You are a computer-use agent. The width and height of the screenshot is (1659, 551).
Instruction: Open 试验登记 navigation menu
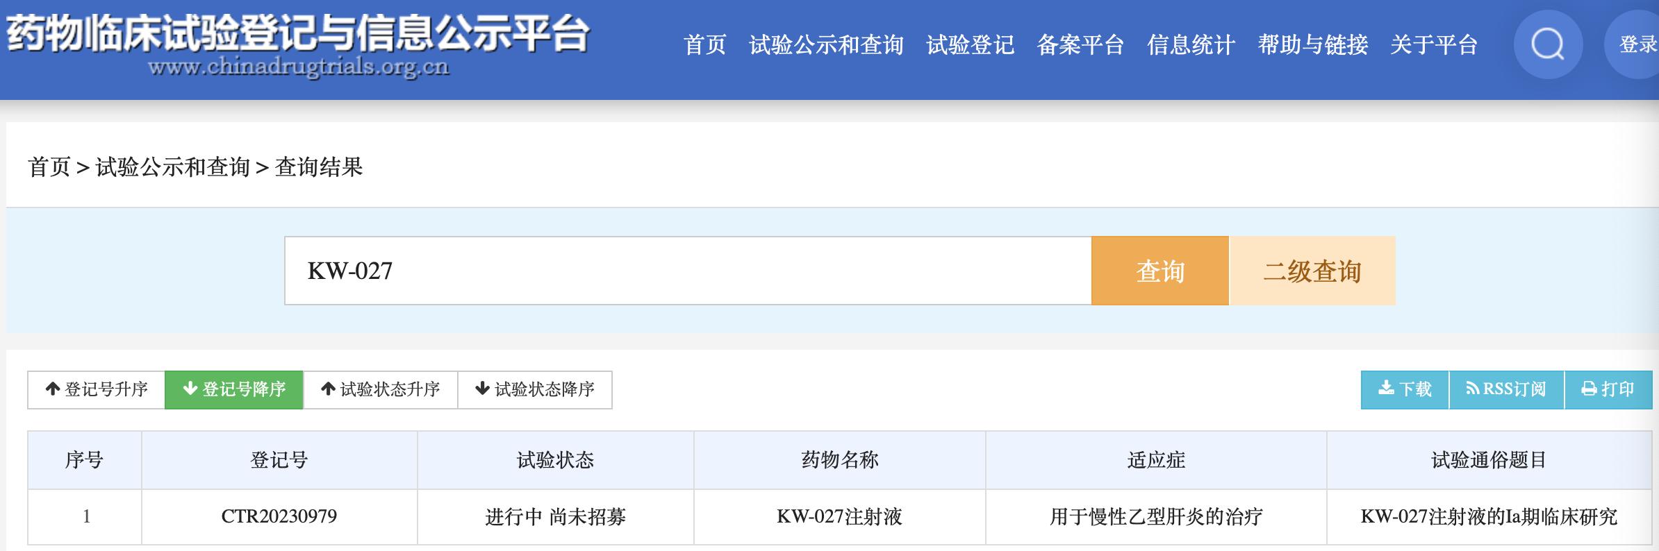click(x=970, y=45)
